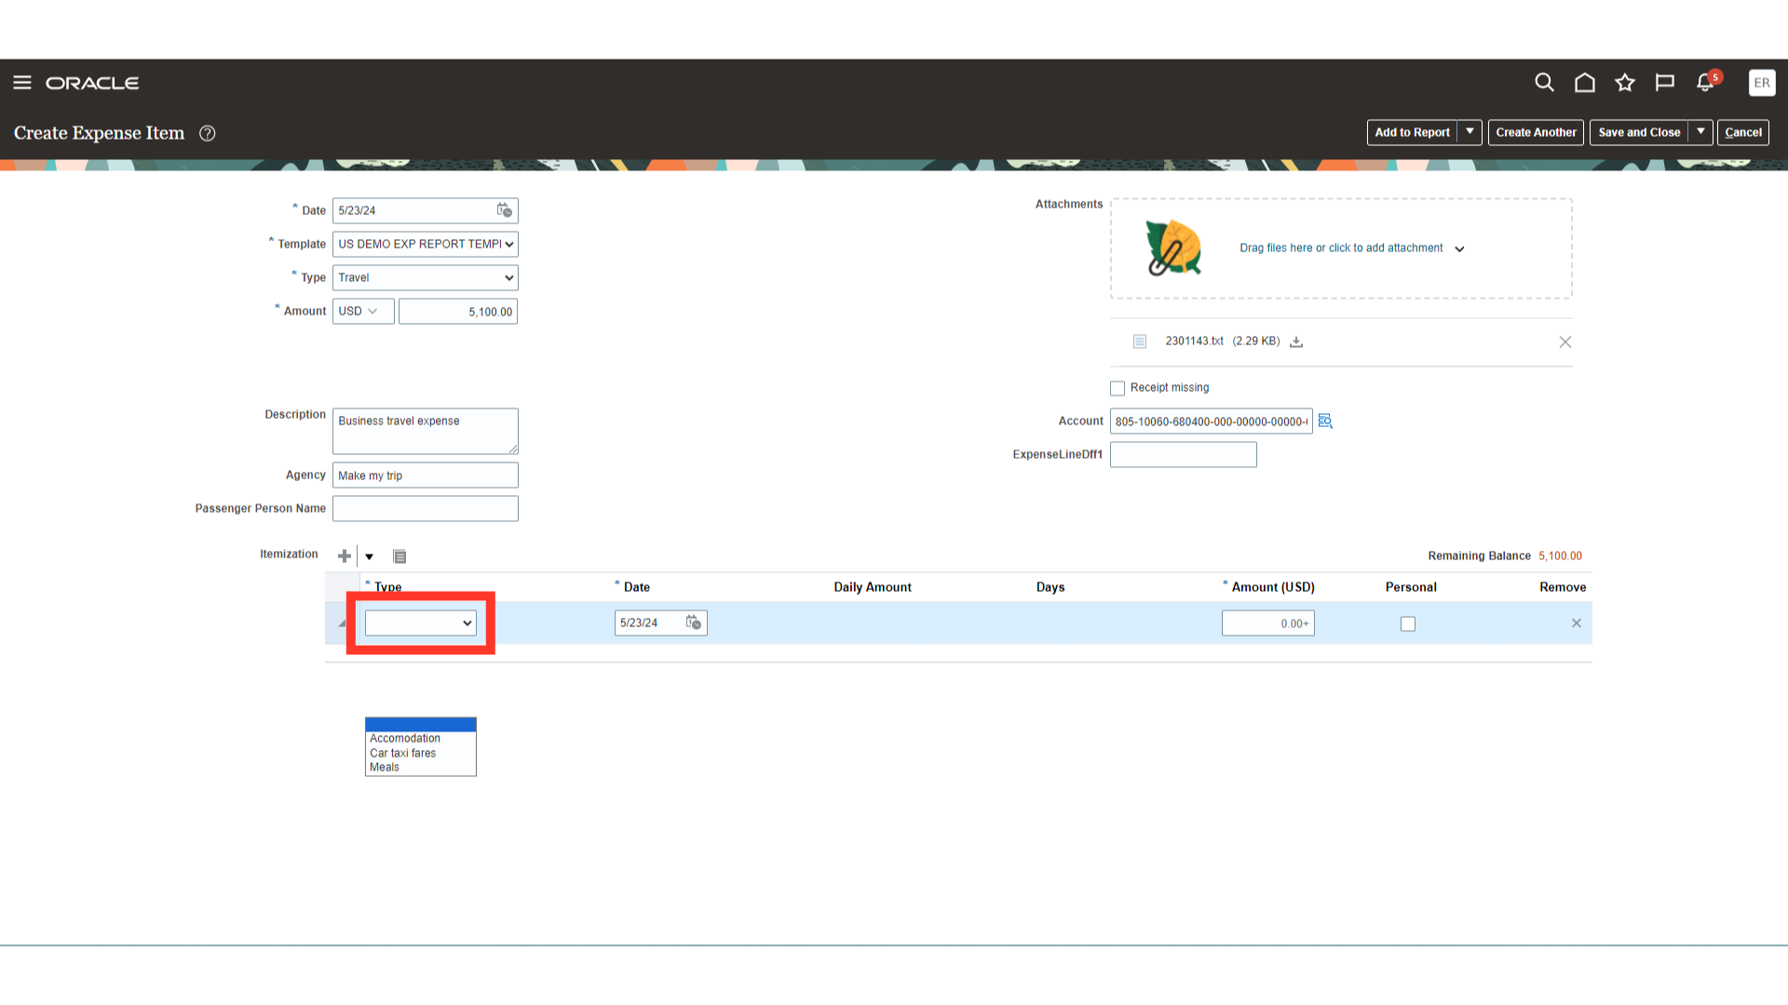Click the Days column header
1788x1005 pixels.
pos(1050,587)
